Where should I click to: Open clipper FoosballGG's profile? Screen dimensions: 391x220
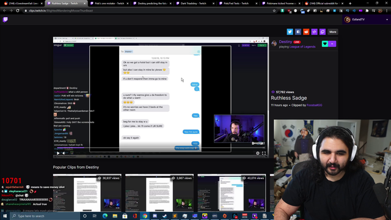click(315, 105)
